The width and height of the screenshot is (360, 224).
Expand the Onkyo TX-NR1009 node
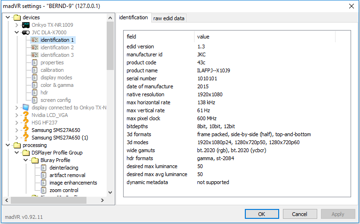click(x=16, y=25)
